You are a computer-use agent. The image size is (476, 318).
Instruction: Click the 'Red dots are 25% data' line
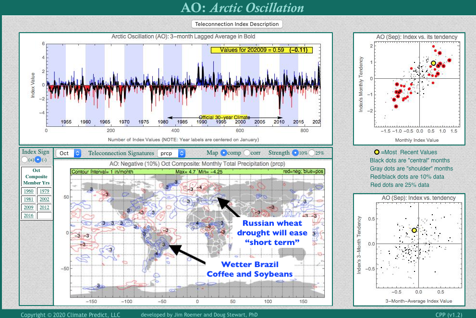tap(400, 185)
